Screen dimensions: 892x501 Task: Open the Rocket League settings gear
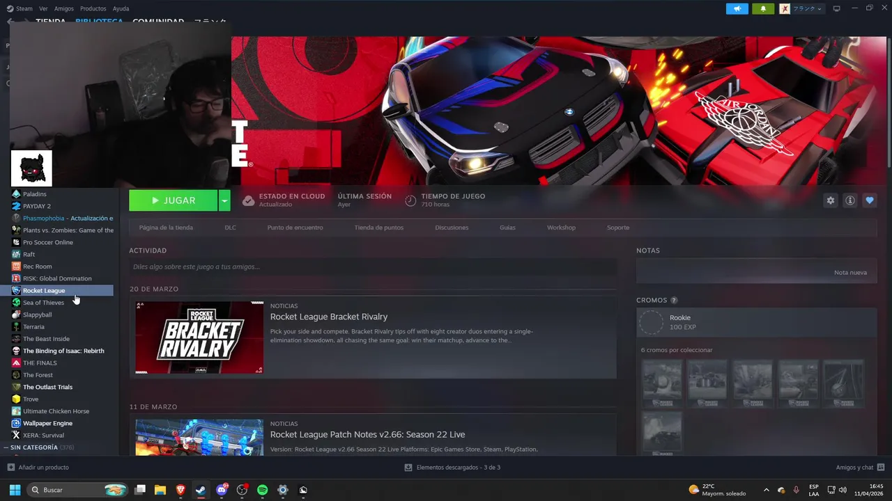point(830,200)
